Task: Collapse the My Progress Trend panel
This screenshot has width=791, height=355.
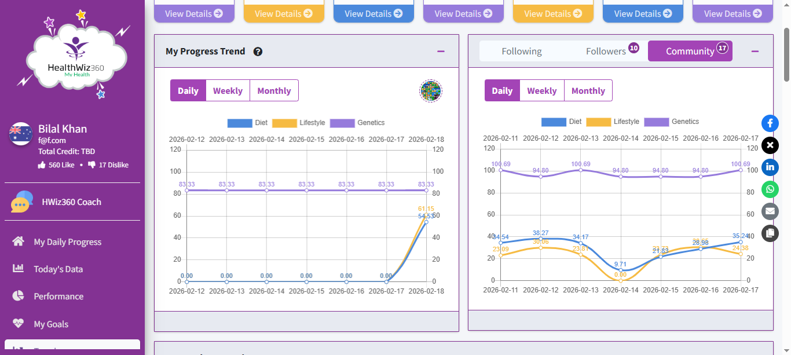Action: (x=441, y=52)
